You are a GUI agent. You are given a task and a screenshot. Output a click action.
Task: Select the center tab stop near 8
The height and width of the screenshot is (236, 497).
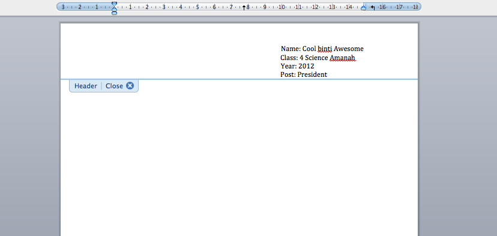click(244, 8)
